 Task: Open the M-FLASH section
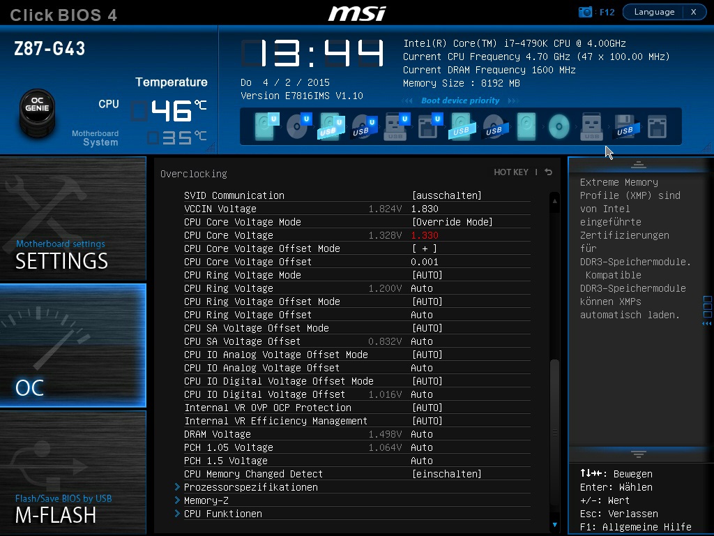pyautogui.click(x=73, y=472)
